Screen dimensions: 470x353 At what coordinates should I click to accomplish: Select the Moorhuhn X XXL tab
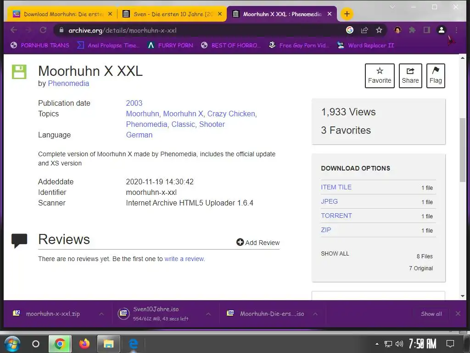pyautogui.click(x=282, y=14)
